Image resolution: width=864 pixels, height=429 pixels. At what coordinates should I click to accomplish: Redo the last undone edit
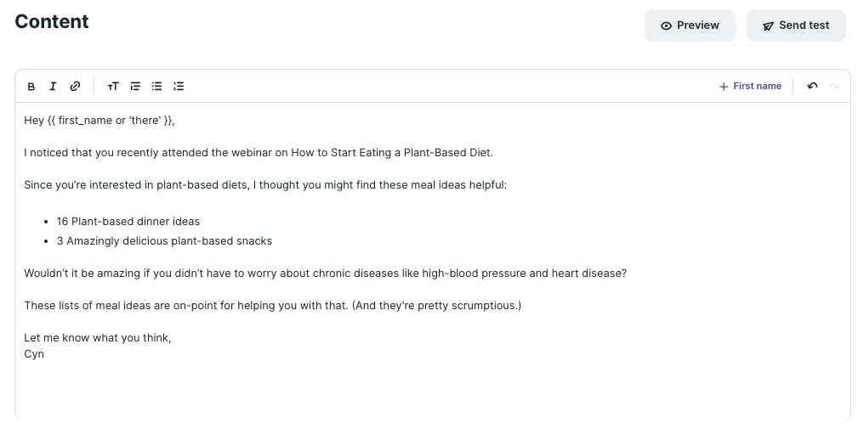click(x=833, y=86)
